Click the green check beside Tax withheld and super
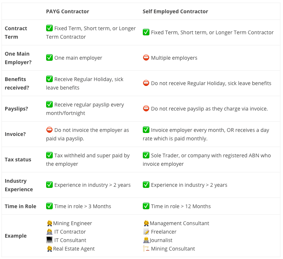The width and height of the screenshot is (283, 259). click(x=49, y=155)
